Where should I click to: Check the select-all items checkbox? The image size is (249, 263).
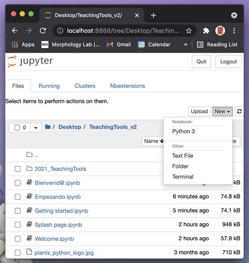tap(17, 128)
